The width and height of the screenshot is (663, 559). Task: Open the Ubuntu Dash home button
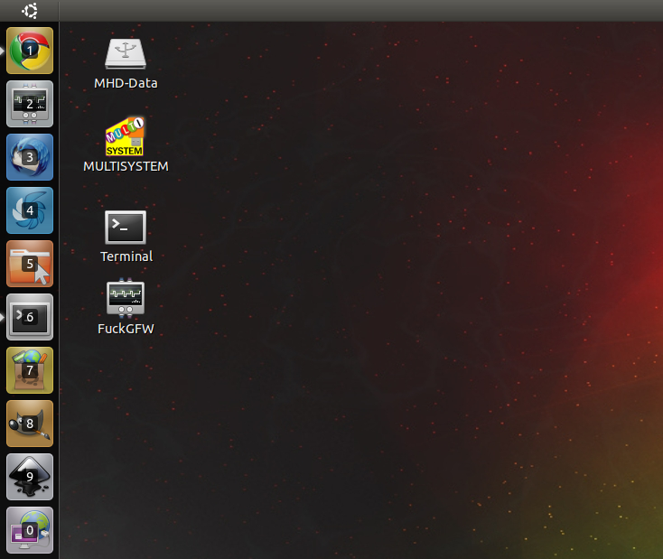tap(30, 11)
